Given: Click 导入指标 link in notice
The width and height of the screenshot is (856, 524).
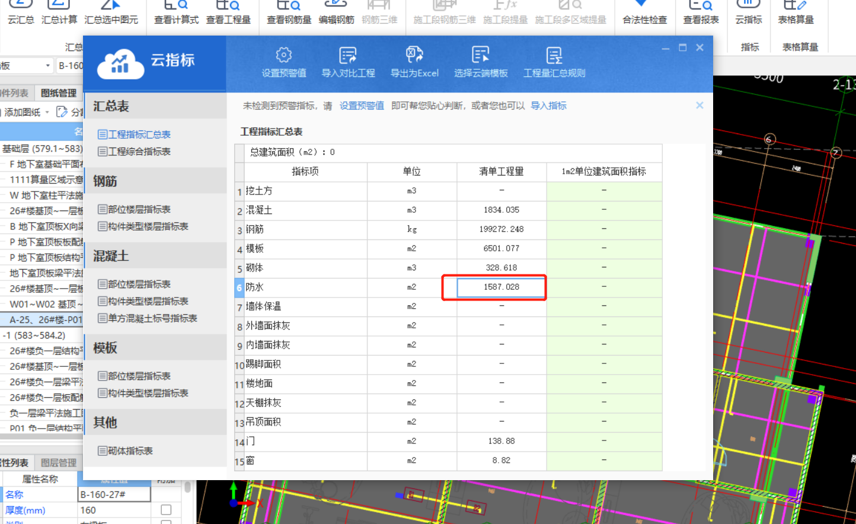Looking at the screenshot, I should tap(548, 106).
